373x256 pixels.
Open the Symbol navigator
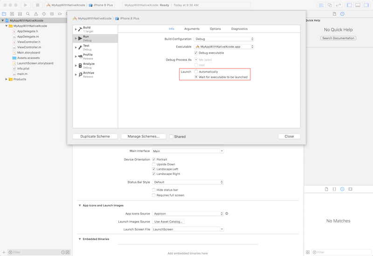pyautogui.click(x=20, y=14)
